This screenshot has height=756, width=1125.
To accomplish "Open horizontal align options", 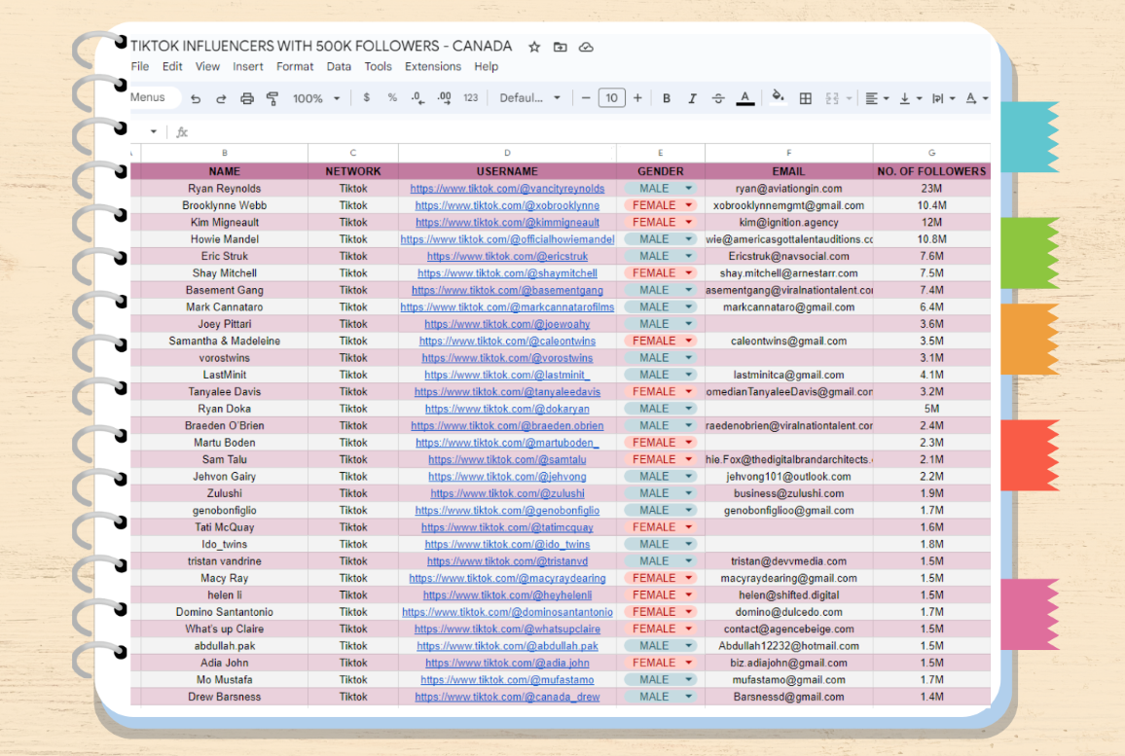I will (x=876, y=98).
